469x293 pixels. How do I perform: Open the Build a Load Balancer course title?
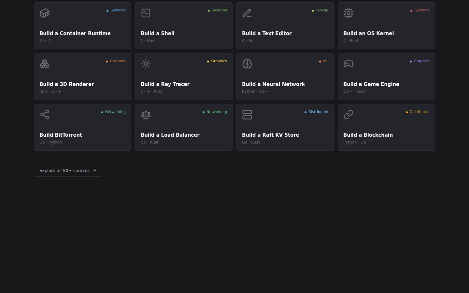170,135
